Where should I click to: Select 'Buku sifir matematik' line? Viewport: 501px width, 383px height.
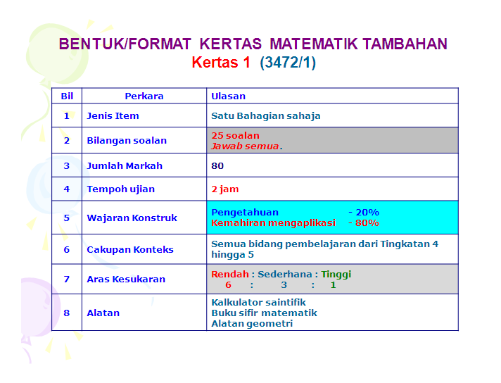click(x=264, y=313)
